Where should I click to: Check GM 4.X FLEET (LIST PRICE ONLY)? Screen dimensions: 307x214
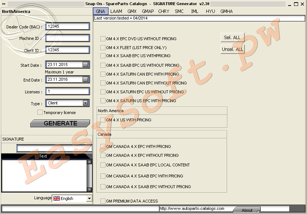point(103,47)
